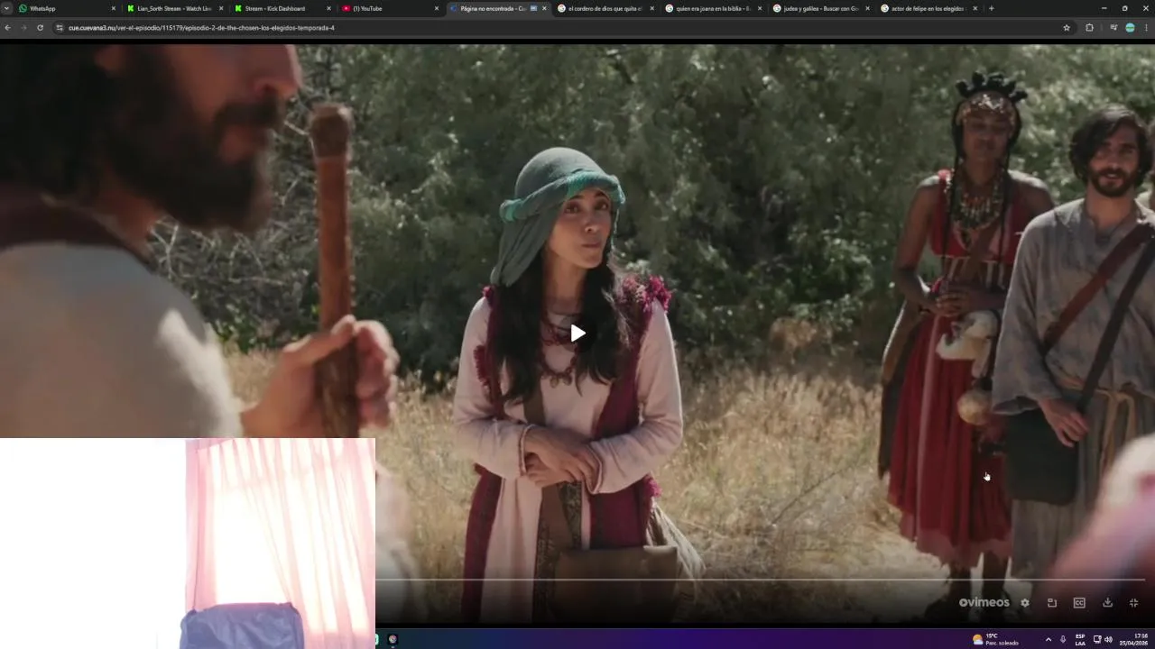The image size is (1155, 649).
Task: Open quien era joana en la biblia tab
Action: point(711,8)
